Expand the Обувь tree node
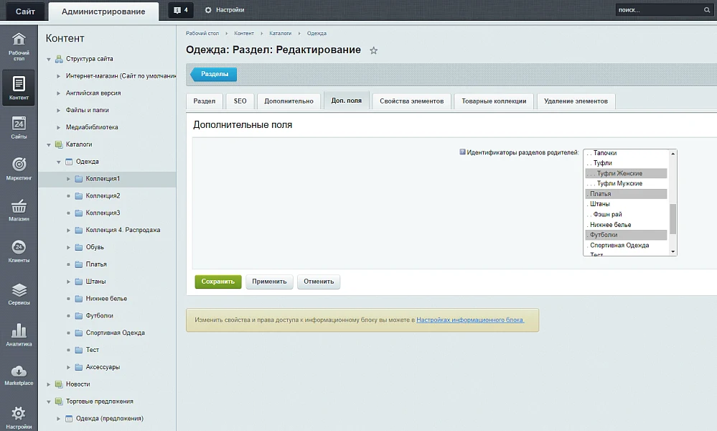Screen dimensions: 717x431 click(69, 248)
